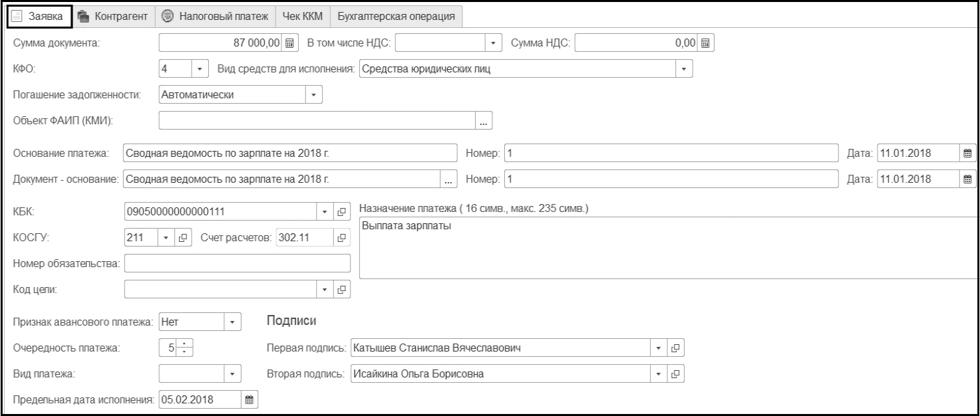Screen dimensions: 980x416
Task: Open calculator icon in Сумма НДС field
Action: [706, 43]
